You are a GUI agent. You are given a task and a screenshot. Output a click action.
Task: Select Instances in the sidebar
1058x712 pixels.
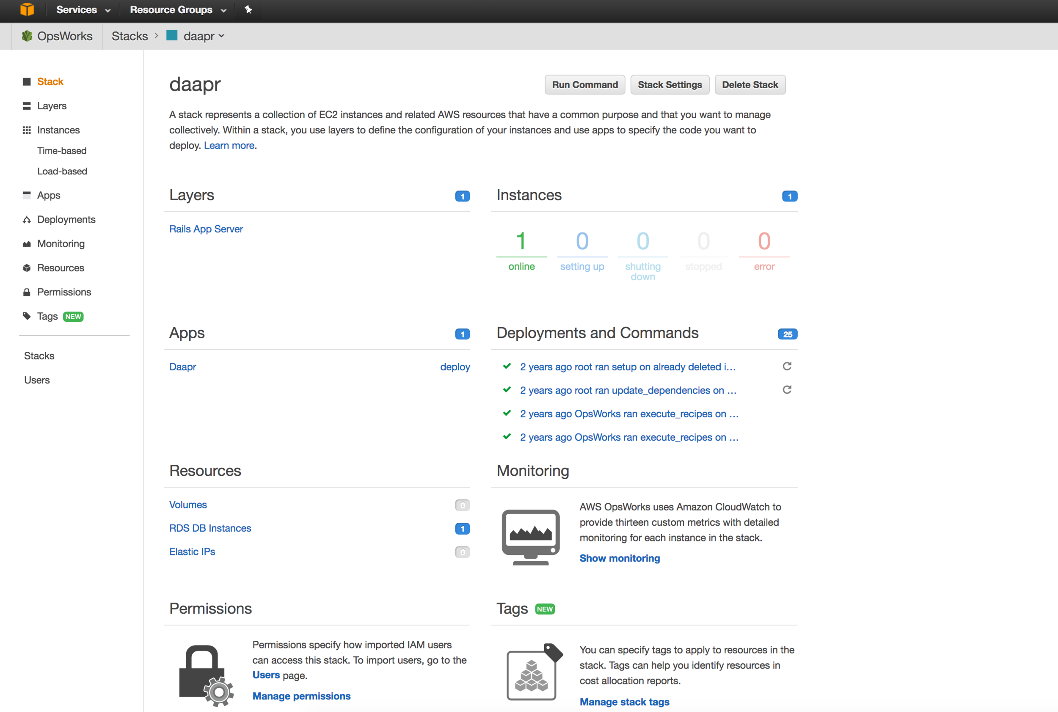(x=58, y=130)
